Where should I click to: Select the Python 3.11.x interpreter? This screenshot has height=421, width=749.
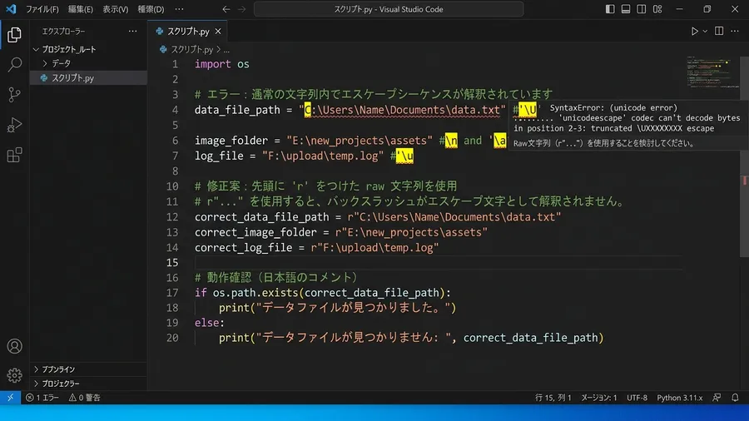click(x=679, y=398)
